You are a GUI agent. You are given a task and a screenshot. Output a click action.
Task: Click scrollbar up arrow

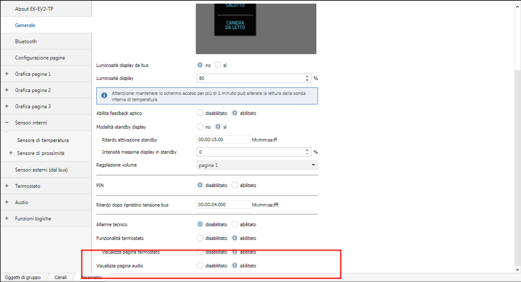coord(517,7)
